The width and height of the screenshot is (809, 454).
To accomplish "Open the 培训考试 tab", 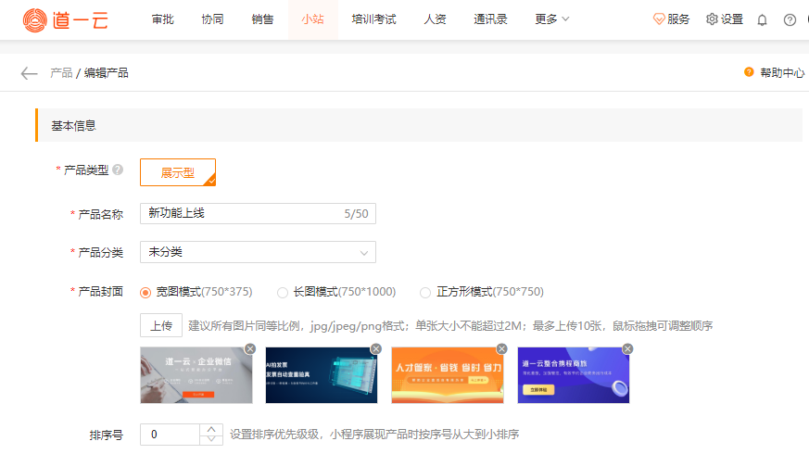I will pos(373,19).
